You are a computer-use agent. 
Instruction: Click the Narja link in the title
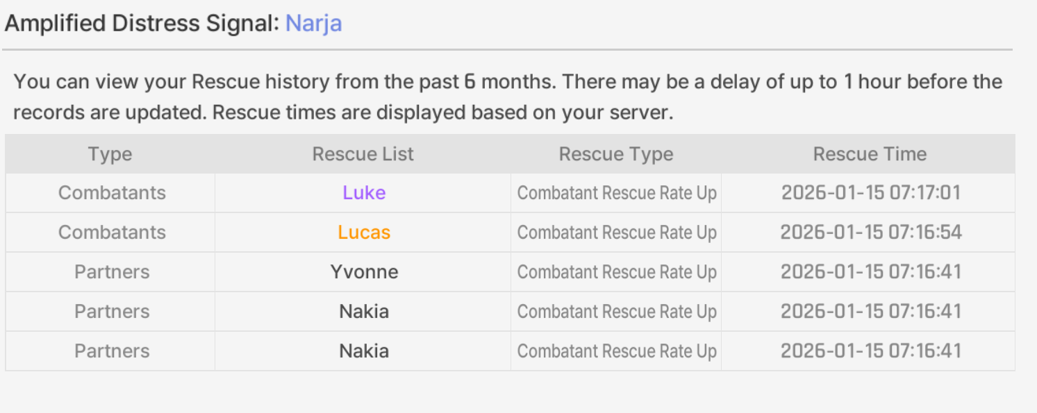click(313, 24)
